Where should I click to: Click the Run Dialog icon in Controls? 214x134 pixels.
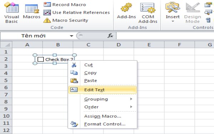208,20
